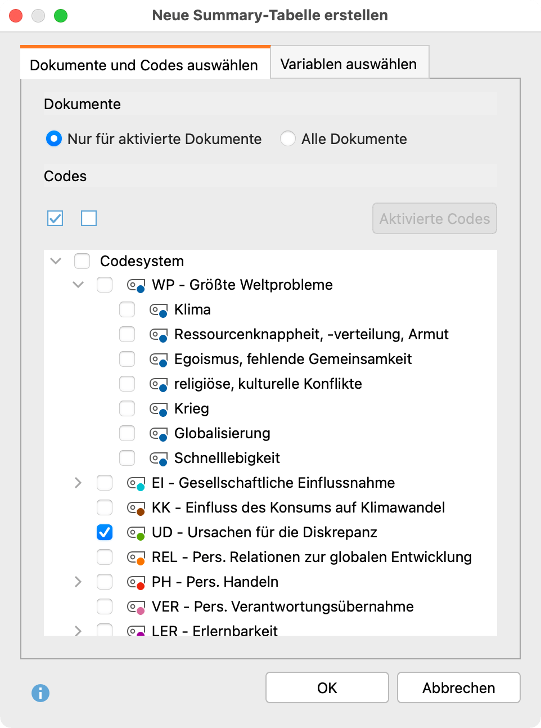Click the deselect all codes empty box icon

89,218
